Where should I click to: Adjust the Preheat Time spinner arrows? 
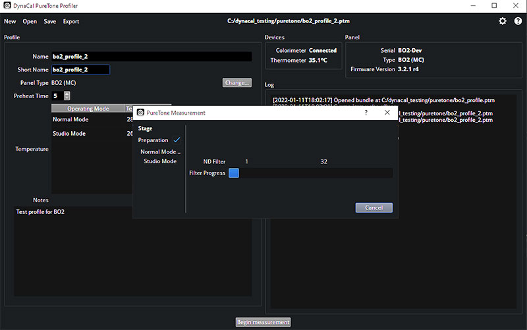(67, 96)
